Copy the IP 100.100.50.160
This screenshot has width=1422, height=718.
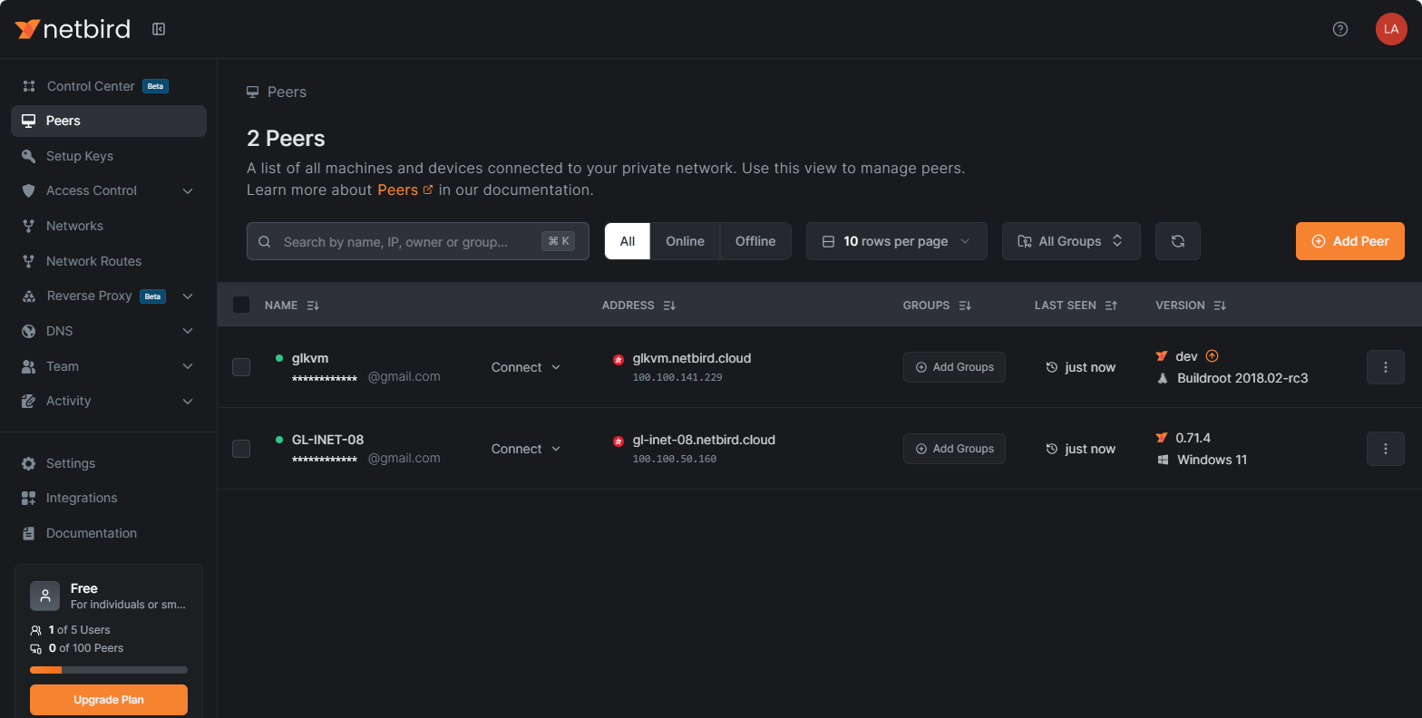(675, 459)
